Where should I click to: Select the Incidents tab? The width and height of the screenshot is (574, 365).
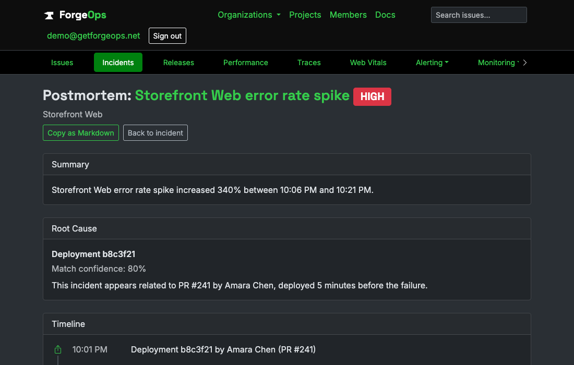(x=118, y=63)
